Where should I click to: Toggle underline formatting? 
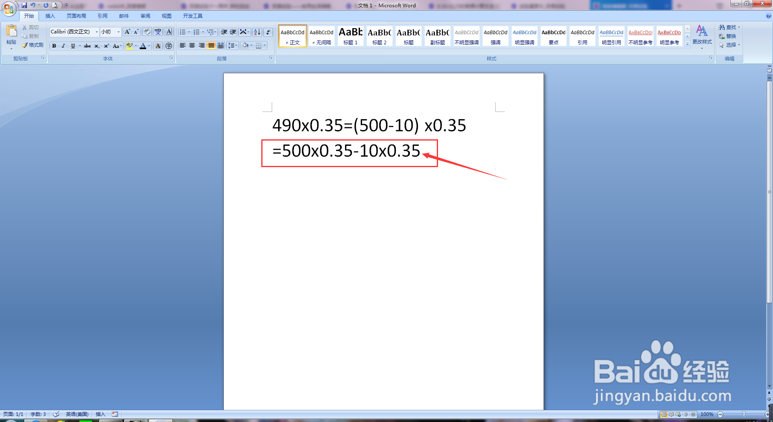pyautogui.click(x=73, y=46)
